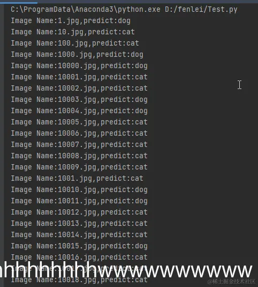Click the 10018.jpg predict:cat line
The width and height of the screenshot is (258, 287).
click(x=79, y=280)
